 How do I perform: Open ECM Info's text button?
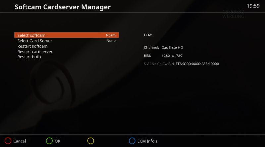coord(147,141)
